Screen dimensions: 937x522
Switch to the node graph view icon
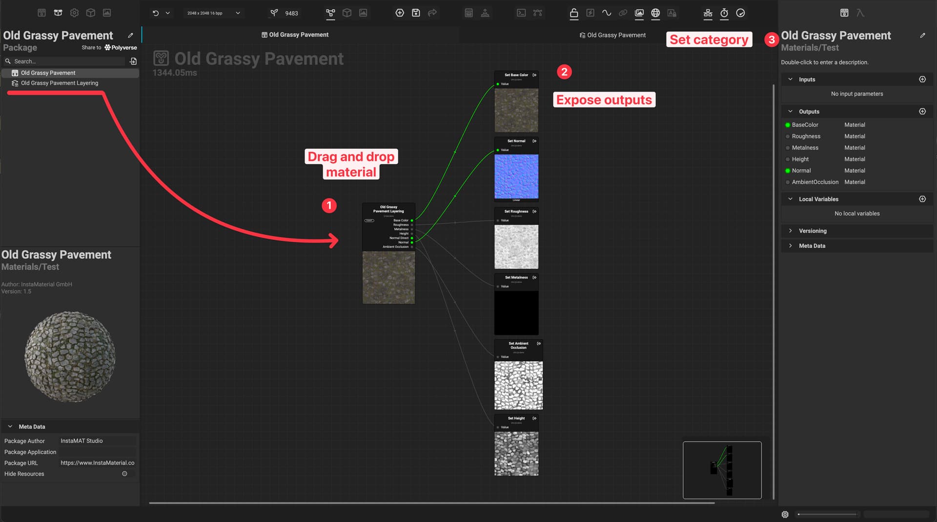coord(330,13)
